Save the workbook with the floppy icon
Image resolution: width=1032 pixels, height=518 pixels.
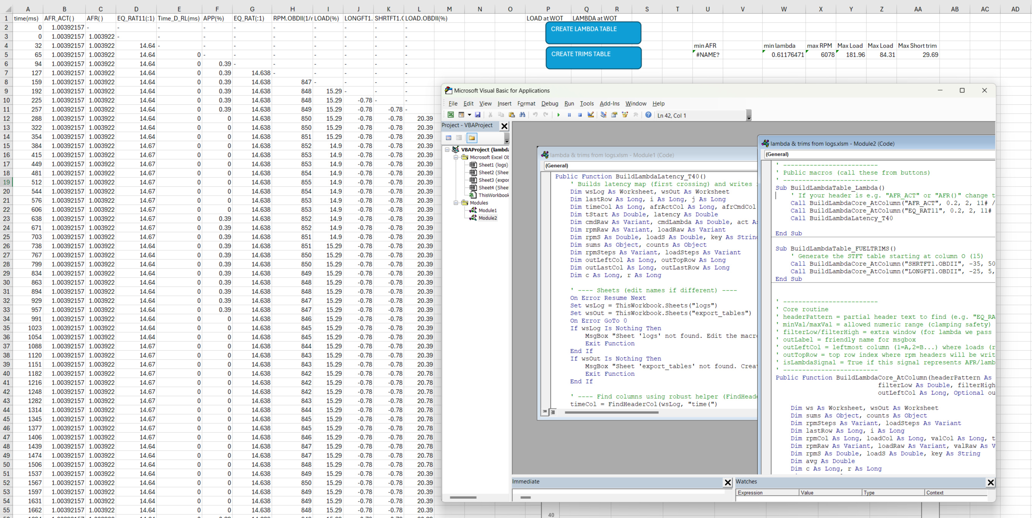click(478, 115)
